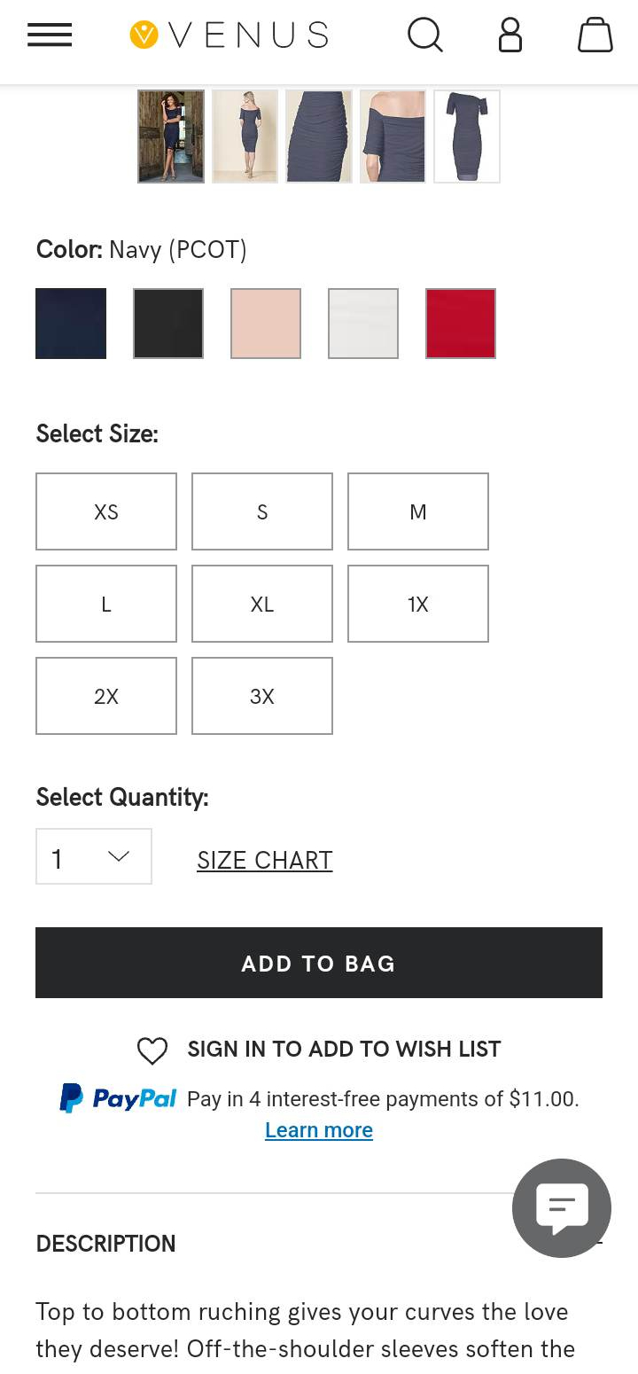Open the account profile icon
This screenshot has width=638, height=1374.
point(510,35)
